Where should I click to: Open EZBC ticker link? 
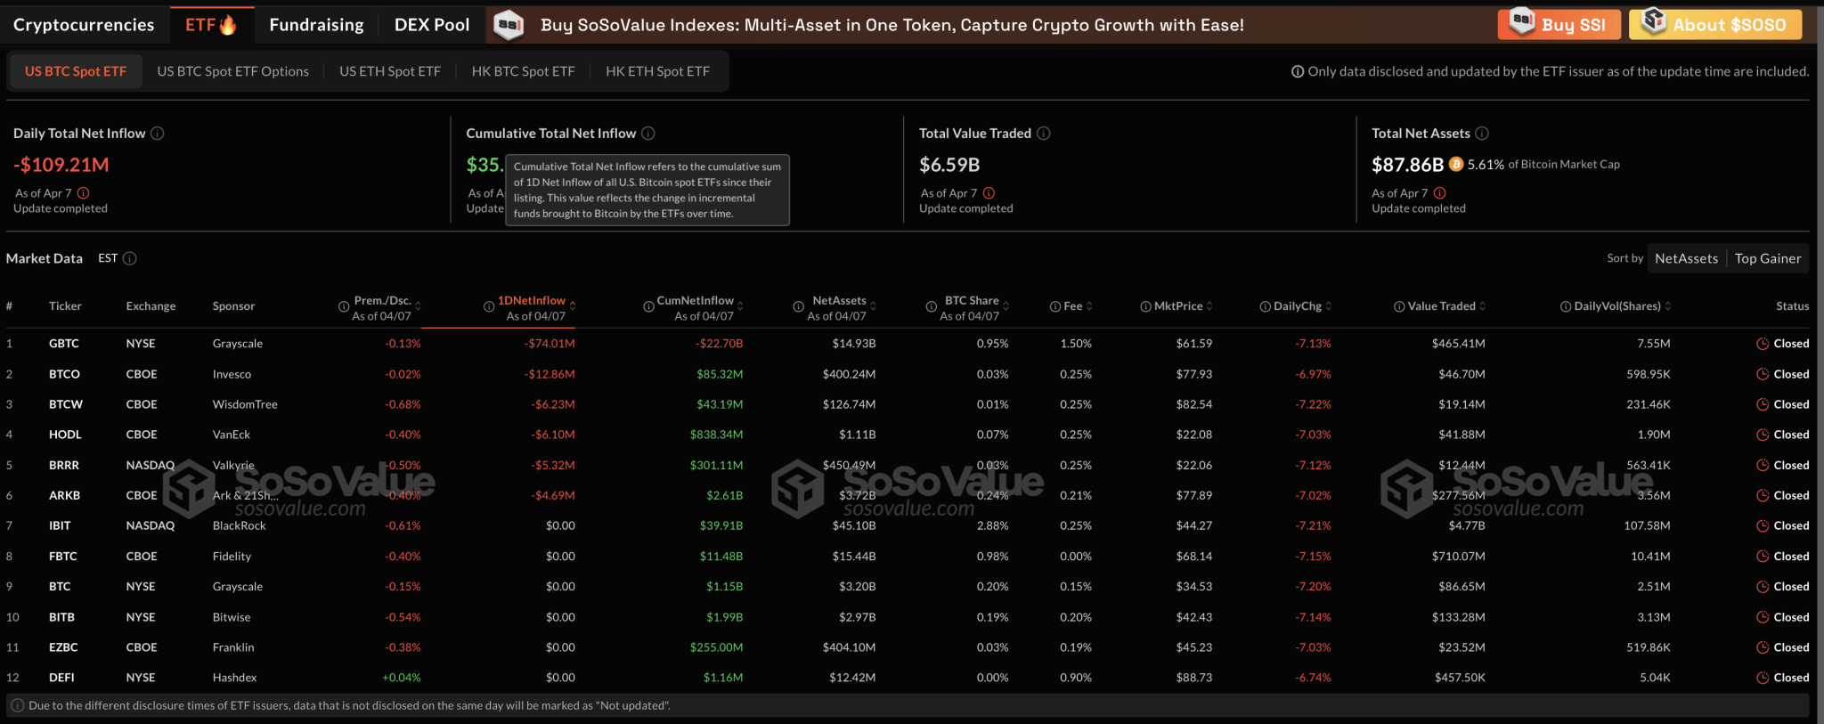63,647
